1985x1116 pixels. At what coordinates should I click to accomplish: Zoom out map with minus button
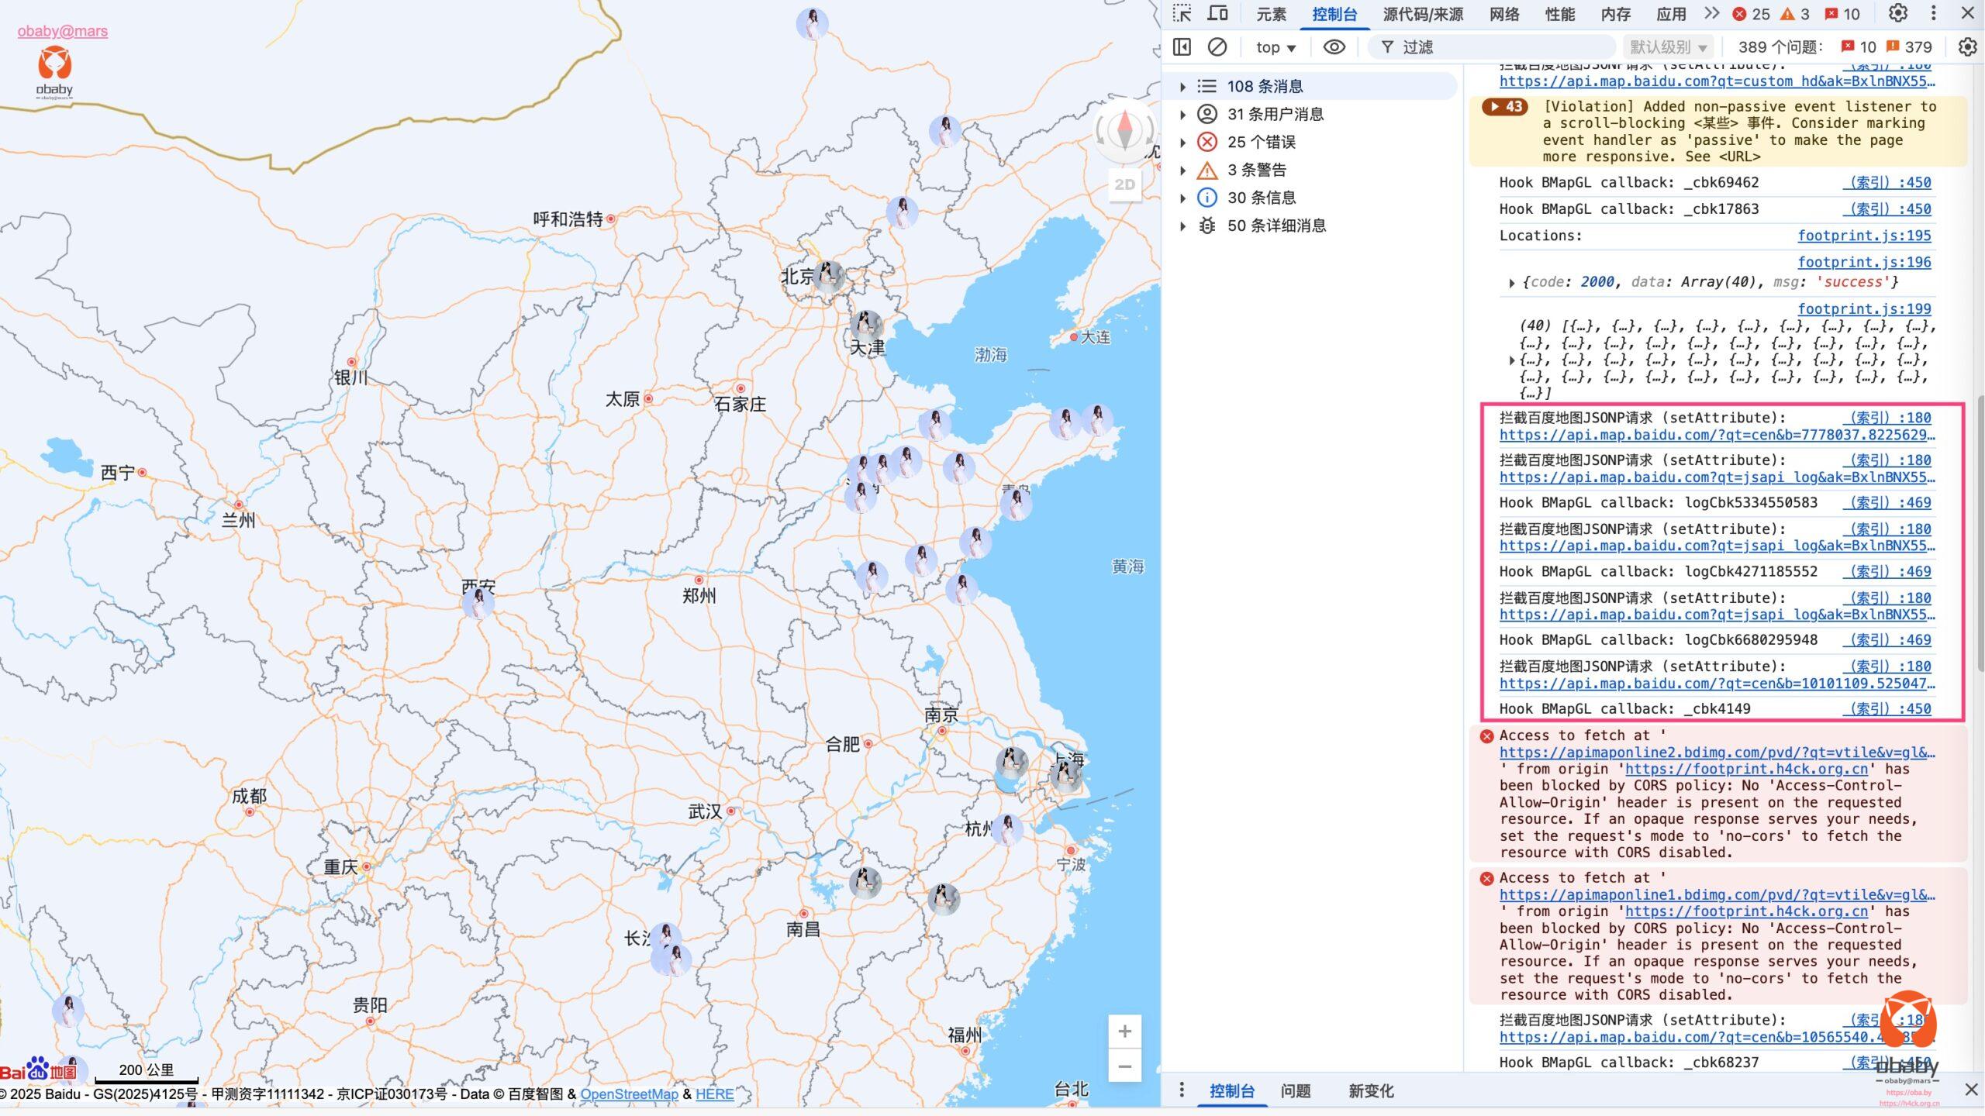[x=1124, y=1067]
